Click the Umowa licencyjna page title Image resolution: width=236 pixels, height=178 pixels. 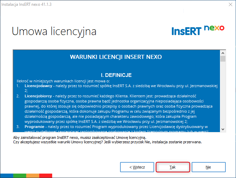click(54, 31)
